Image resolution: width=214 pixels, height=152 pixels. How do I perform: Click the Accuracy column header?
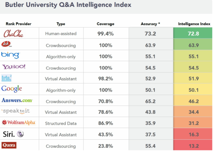coord(150,24)
